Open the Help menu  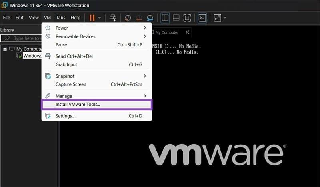coord(76,18)
